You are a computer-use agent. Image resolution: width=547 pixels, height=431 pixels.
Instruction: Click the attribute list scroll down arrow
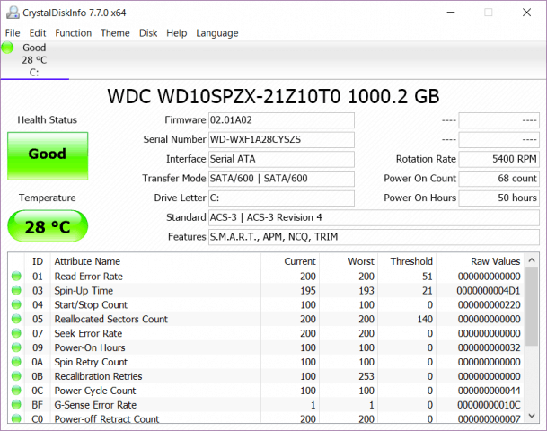[532, 416]
